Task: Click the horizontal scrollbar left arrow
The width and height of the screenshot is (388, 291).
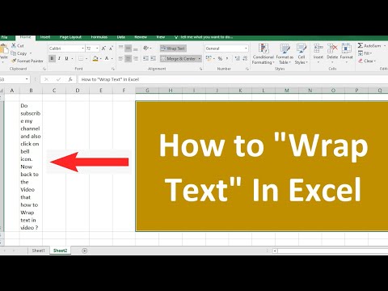Action: coord(275,251)
